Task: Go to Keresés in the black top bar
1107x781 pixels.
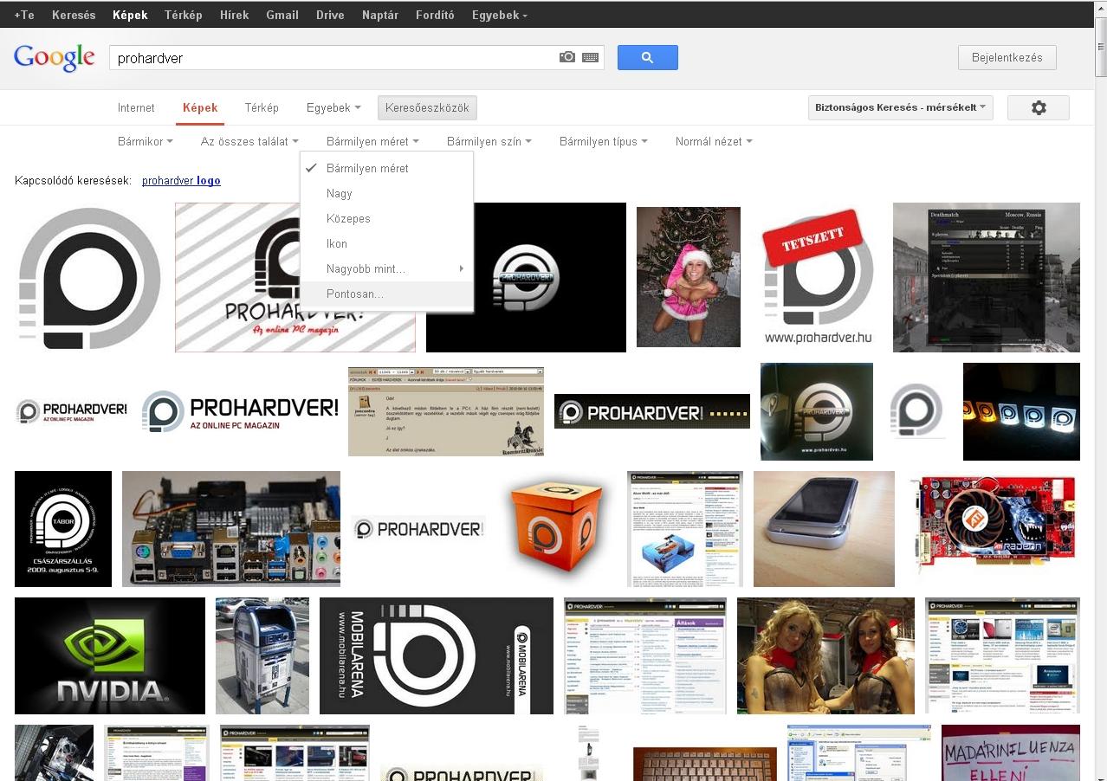Action: [74, 15]
